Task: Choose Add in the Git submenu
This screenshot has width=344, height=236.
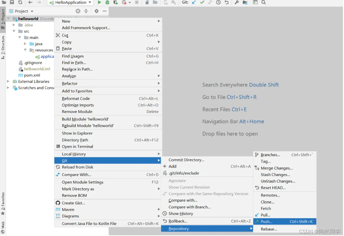Action: click(207, 166)
